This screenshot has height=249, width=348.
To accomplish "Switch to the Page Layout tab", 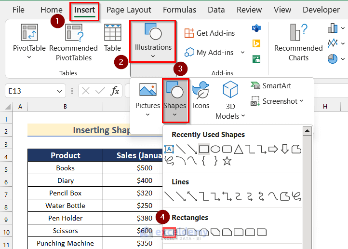I will (129, 10).
